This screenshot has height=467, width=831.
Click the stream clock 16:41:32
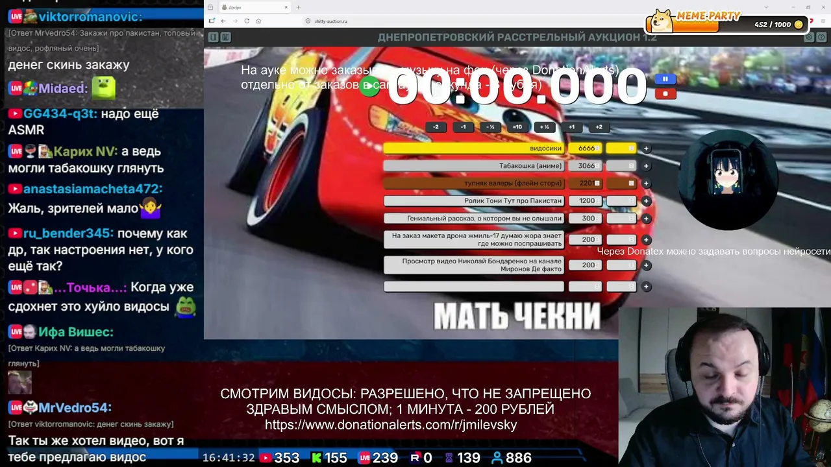[229, 458]
